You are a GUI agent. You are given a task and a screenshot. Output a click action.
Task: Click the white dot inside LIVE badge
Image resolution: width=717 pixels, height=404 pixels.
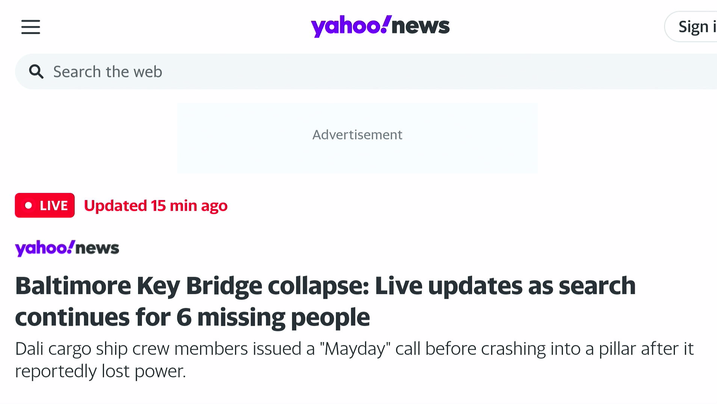tap(28, 205)
